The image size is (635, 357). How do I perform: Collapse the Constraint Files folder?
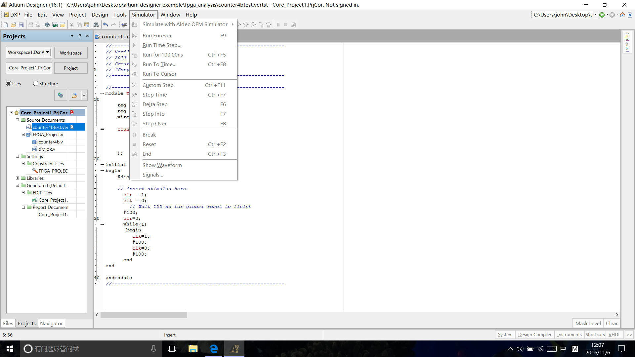(x=23, y=164)
